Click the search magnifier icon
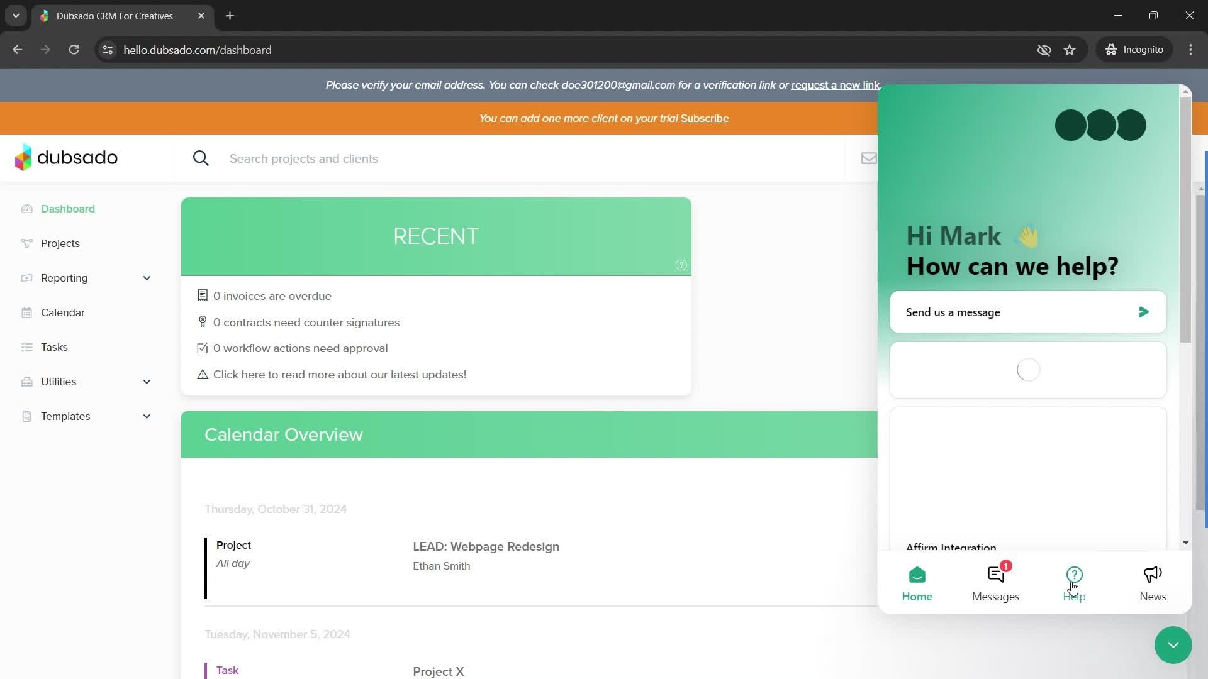The width and height of the screenshot is (1208, 679). click(x=201, y=158)
